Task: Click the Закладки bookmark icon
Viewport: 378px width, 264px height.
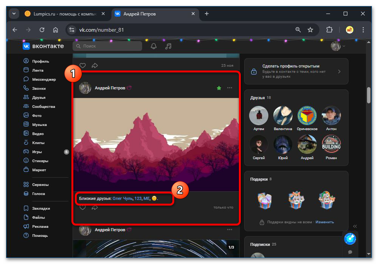Action: (x=26, y=208)
